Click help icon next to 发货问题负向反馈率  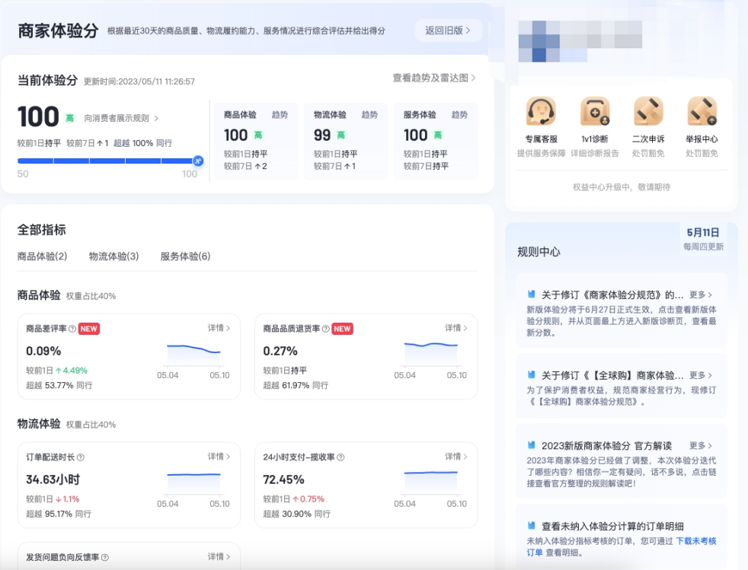(105, 557)
